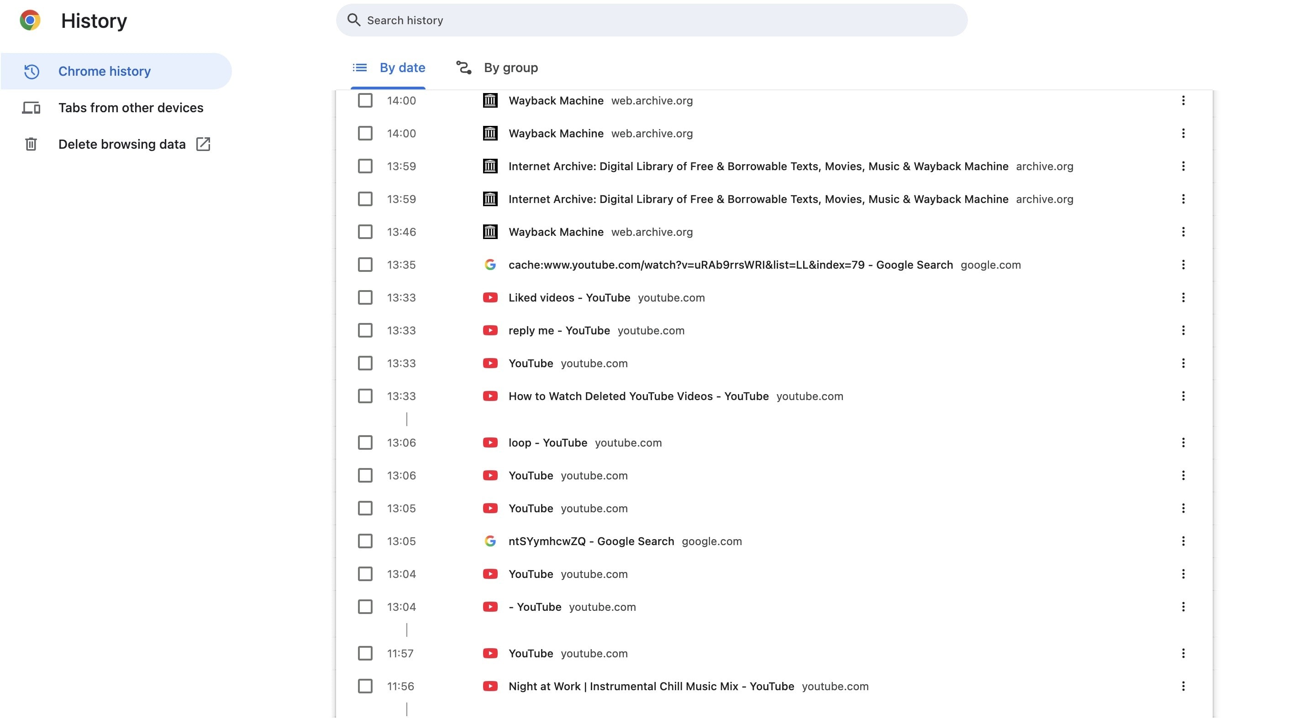This screenshot has height=718, width=1315.
Task: Click the Google favicon for cache search
Action: coord(490,265)
